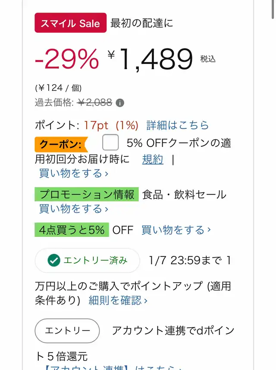Tap 買い物をする below the coupon text

pyautogui.click(x=73, y=173)
